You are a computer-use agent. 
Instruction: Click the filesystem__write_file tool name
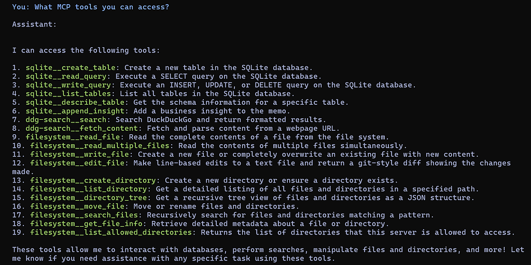point(79,155)
